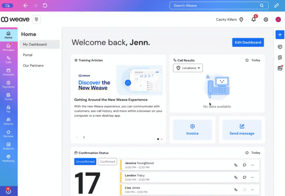Open the chat panel icon on right rail
The image size is (285, 196).
pos(280,47)
